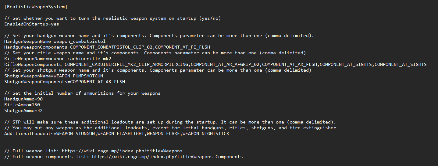Open the Weapons wiki URL
438x166 pixels.
coord(122,151)
